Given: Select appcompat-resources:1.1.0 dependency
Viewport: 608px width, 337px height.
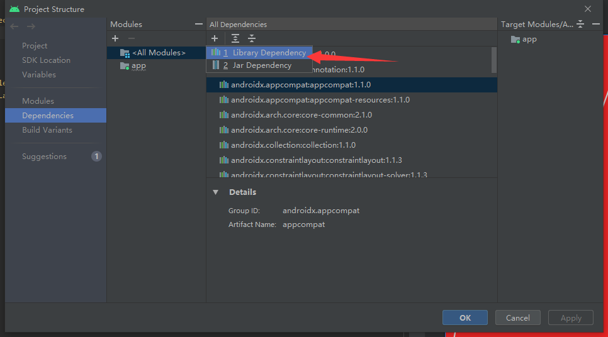Looking at the screenshot, I should (x=352, y=100).
